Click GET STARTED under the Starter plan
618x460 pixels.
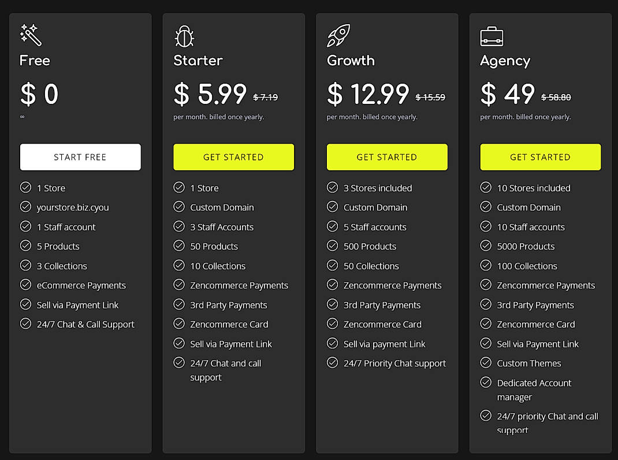tap(233, 156)
